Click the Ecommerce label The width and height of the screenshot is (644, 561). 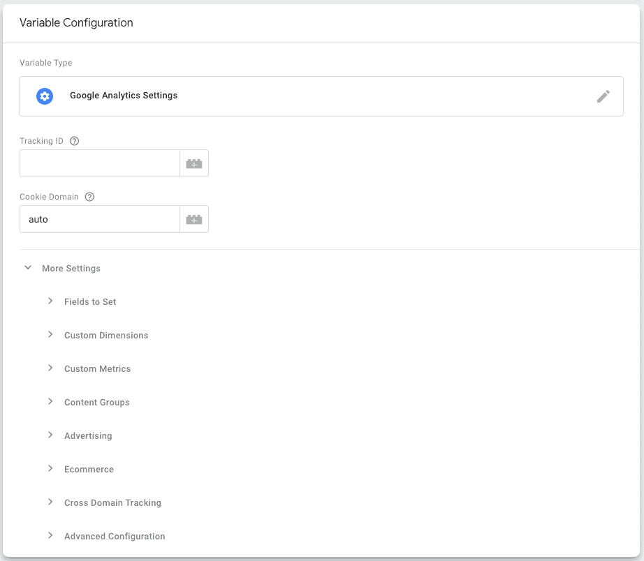(89, 470)
